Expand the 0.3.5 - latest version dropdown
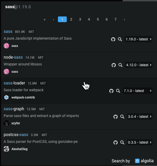The height and width of the screenshot is (166, 157). pyautogui.click(x=140, y=142)
